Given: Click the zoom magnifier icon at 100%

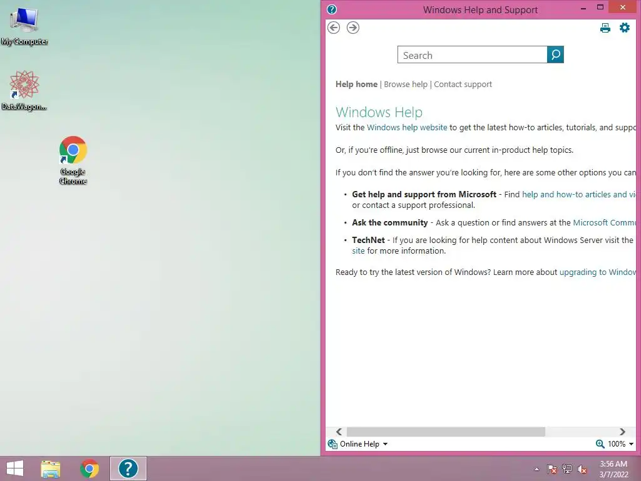Looking at the screenshot, I should [x=600, y=444].
